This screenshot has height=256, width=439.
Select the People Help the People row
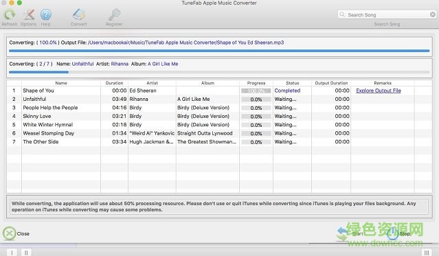click(x=219, y=108)
